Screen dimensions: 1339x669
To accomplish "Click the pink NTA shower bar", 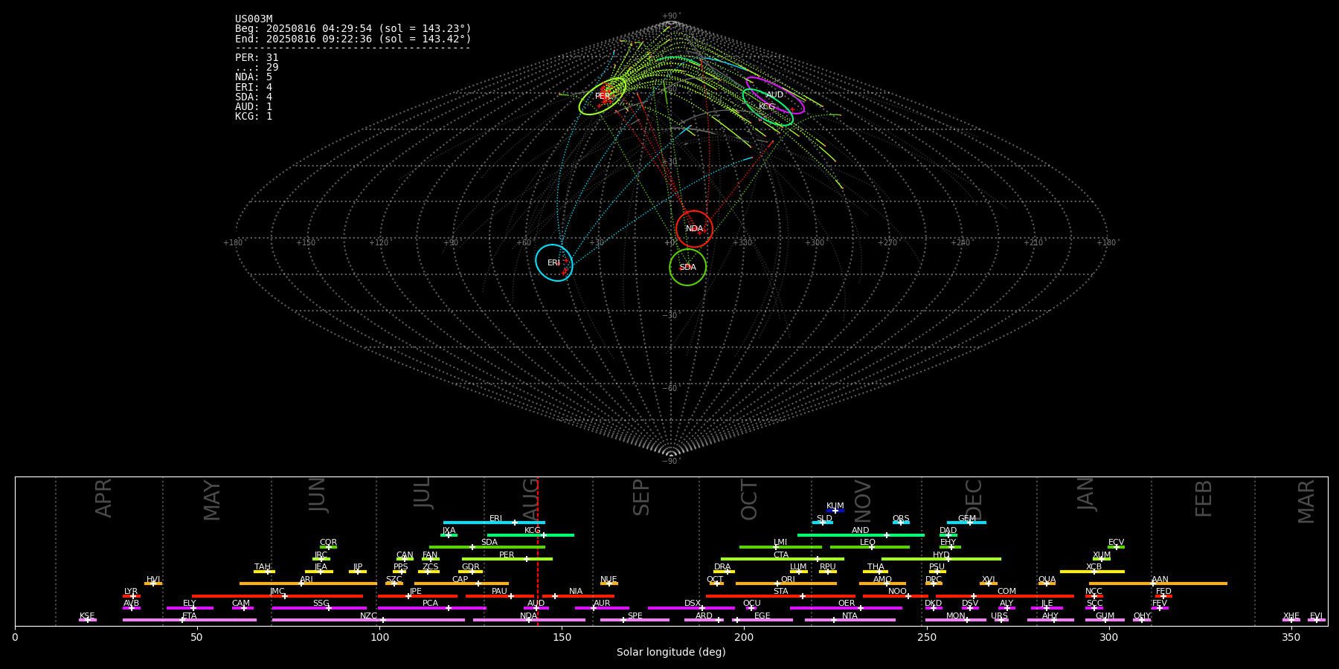I will point(850,620).
